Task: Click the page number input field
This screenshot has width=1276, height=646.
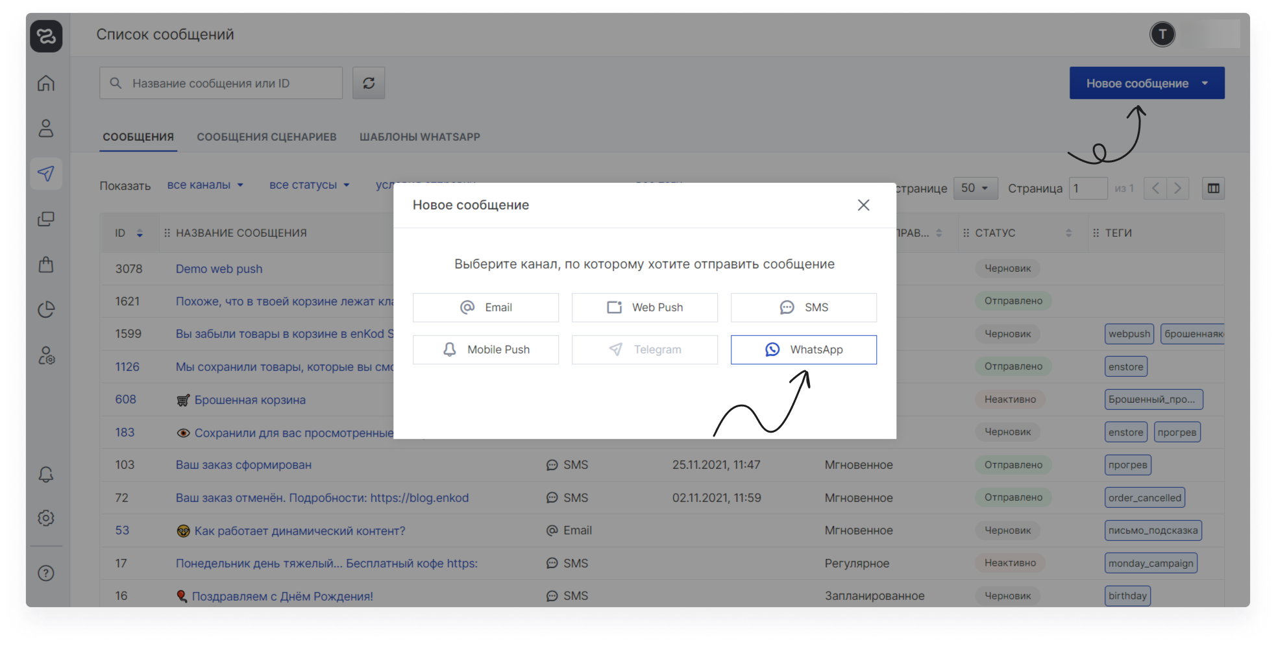Action: pyautogui.click(x=1088, y=188)
